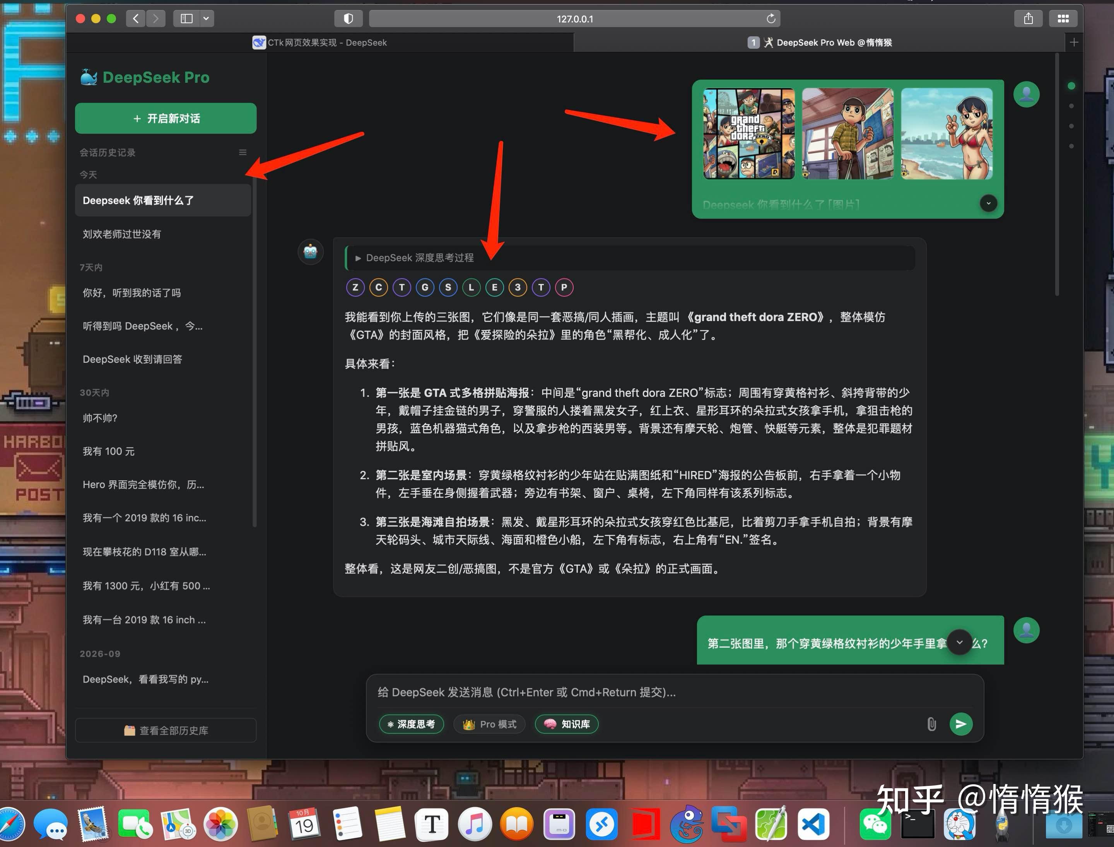Click the S badge circle
Viewport: 1114px width, 847px height.
(448, 287)
